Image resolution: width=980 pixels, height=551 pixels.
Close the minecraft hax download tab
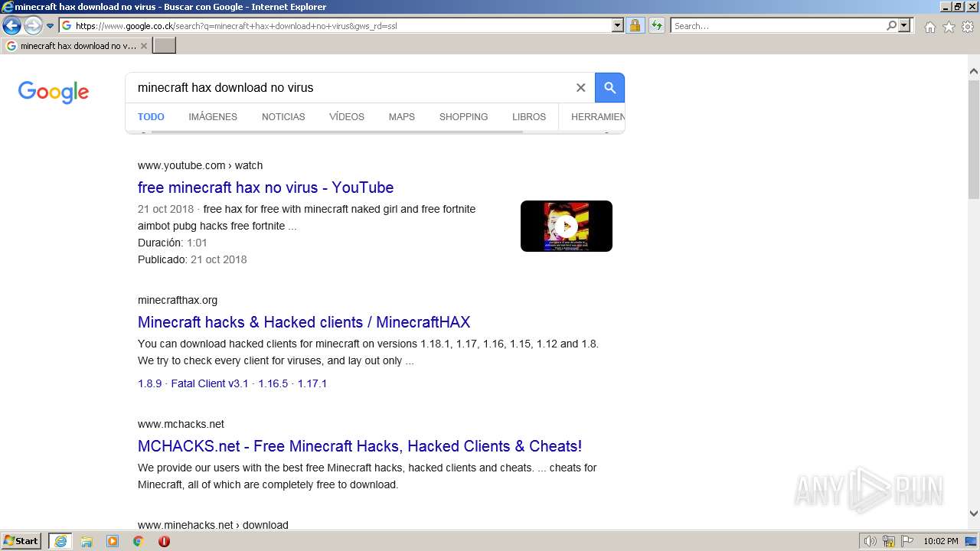[x=144, y=46]
